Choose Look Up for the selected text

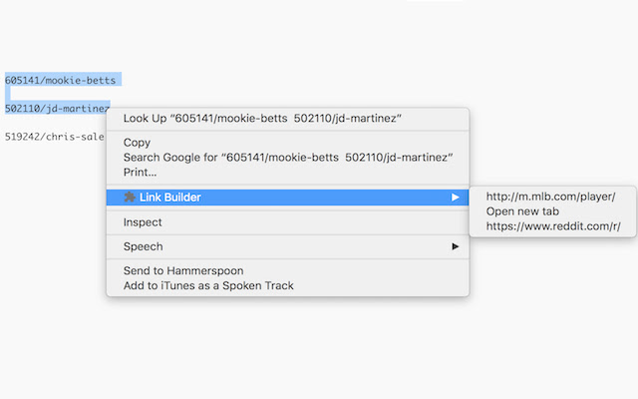click(x=261, y=119)
